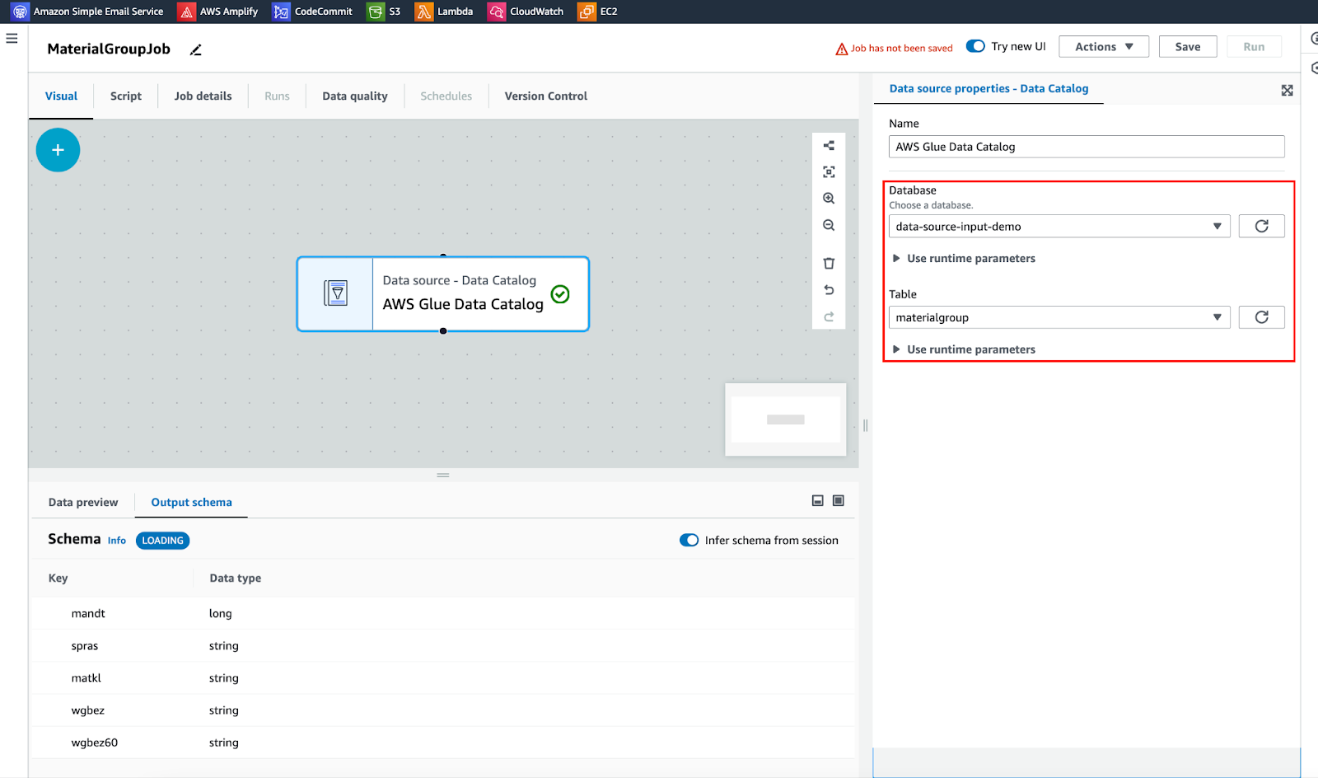This screenshot has height=778, width=1318.
Task: Expand the properties panel to full screen
Action: click(1287, 91)
